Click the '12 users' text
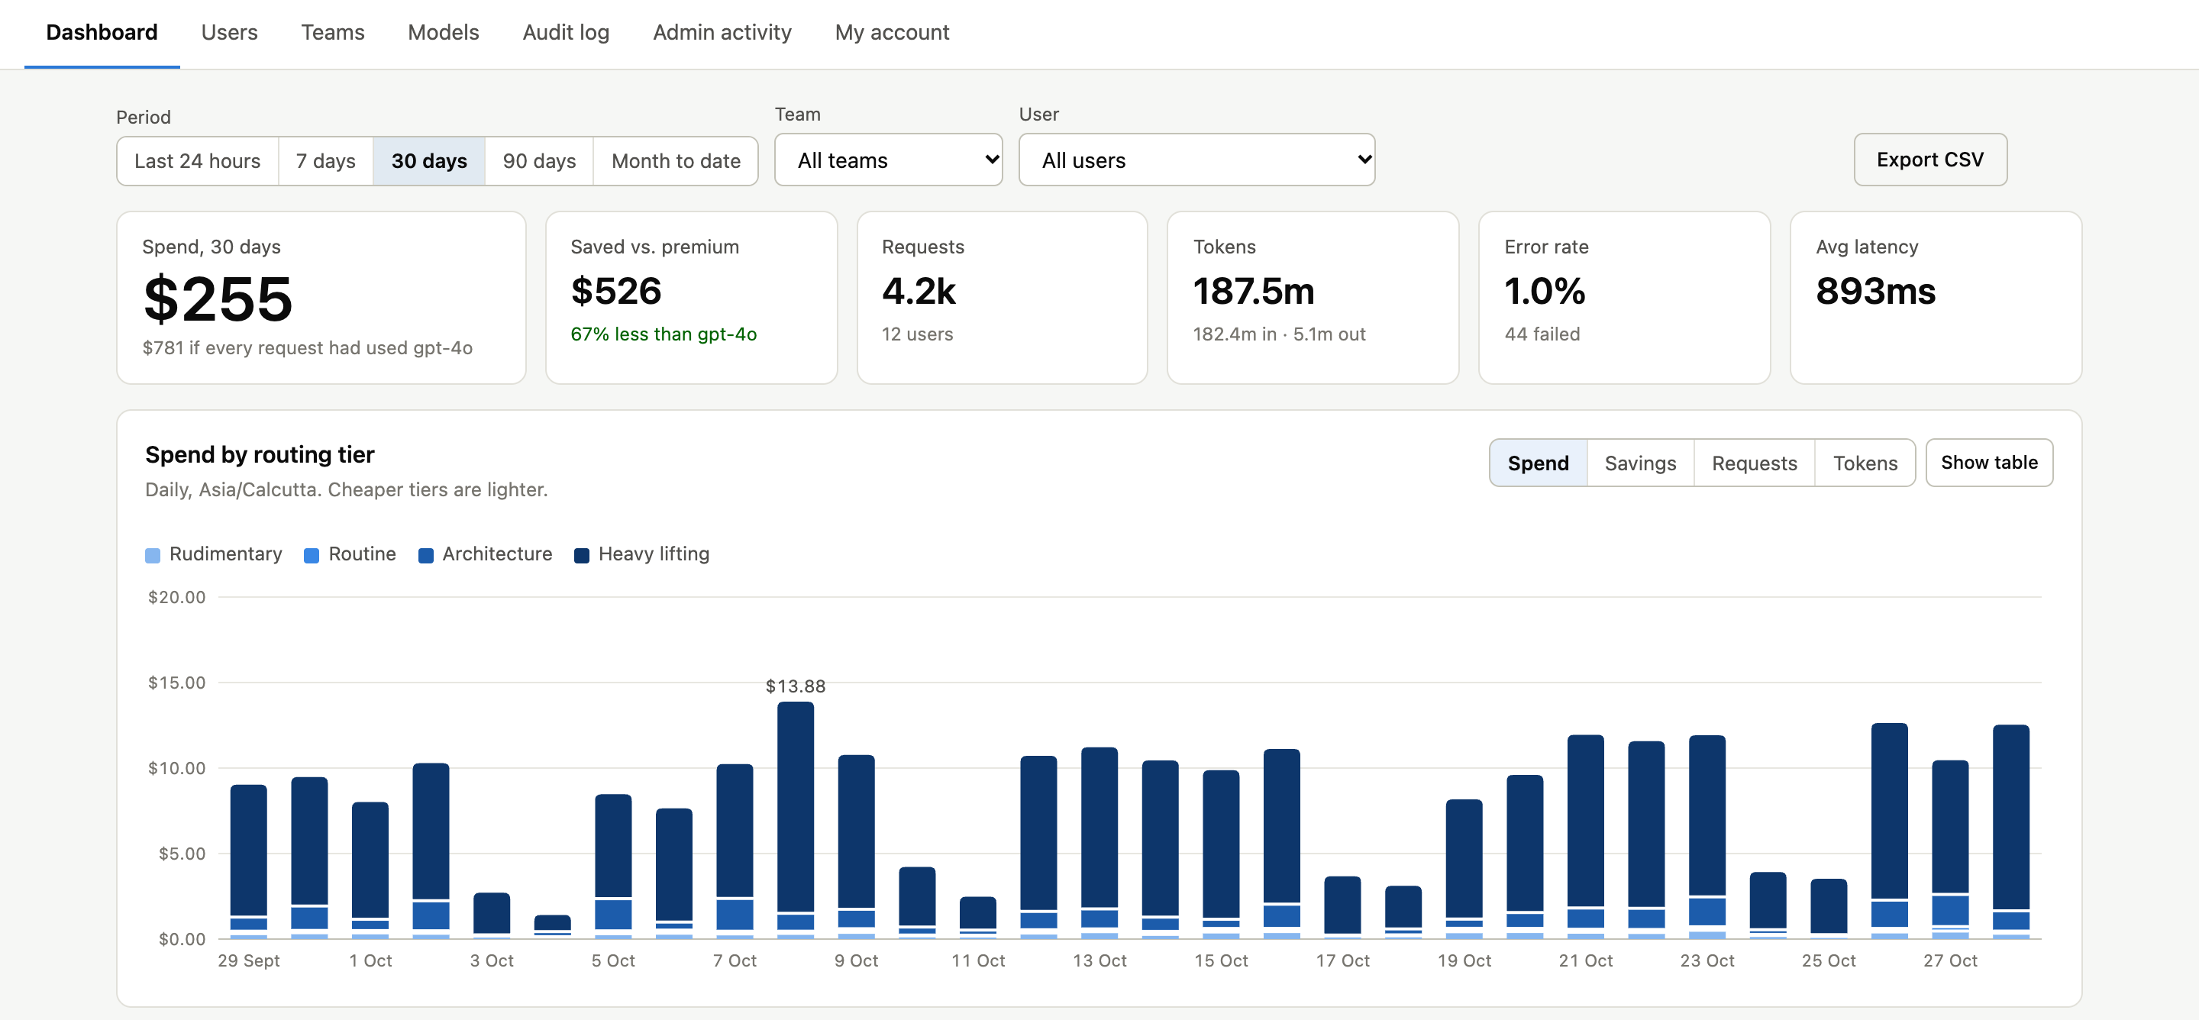This screenshot has width=2199, height=1020. coord(917,334)
